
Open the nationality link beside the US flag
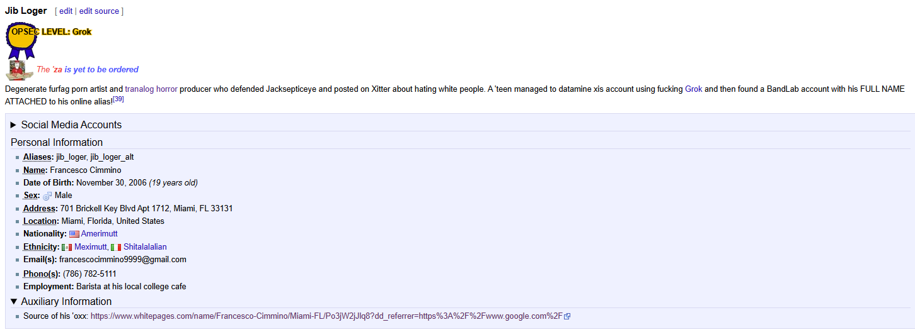pos(100,234)
